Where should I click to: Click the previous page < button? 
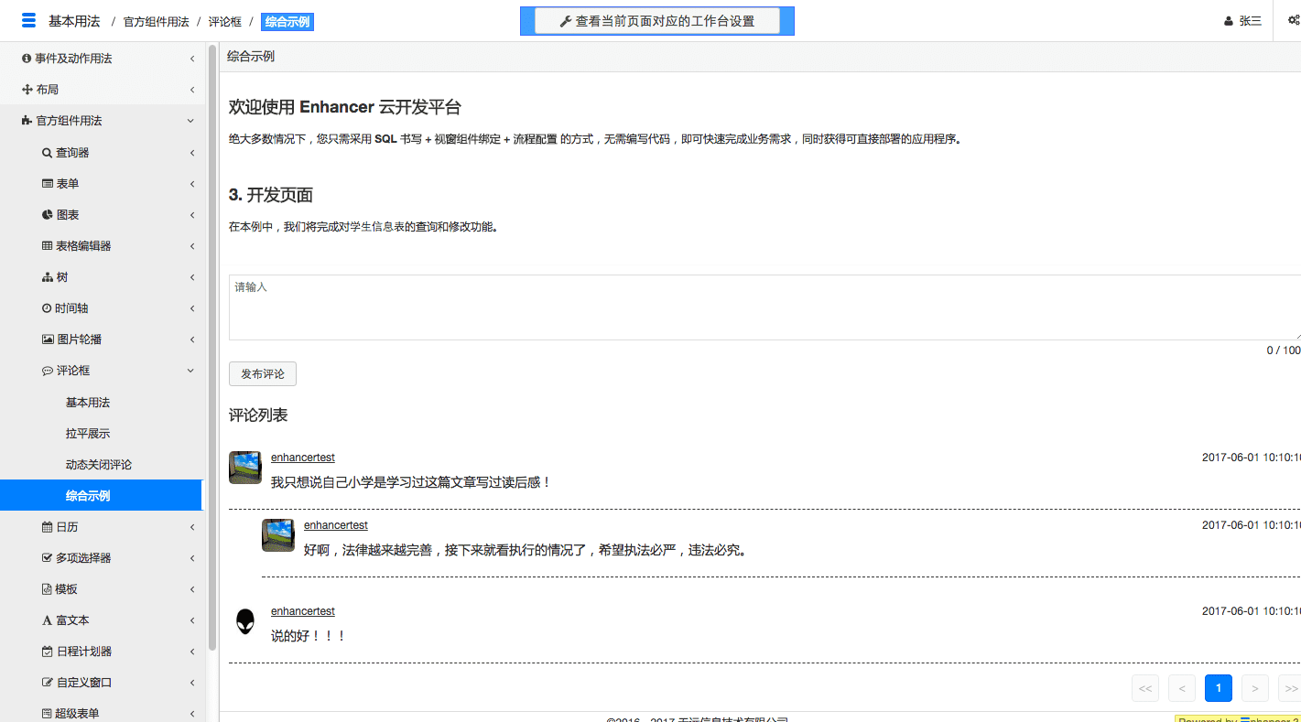[1182, 688]
